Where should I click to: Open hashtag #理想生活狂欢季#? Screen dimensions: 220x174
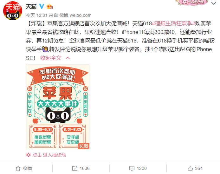(x=173, y=23)
